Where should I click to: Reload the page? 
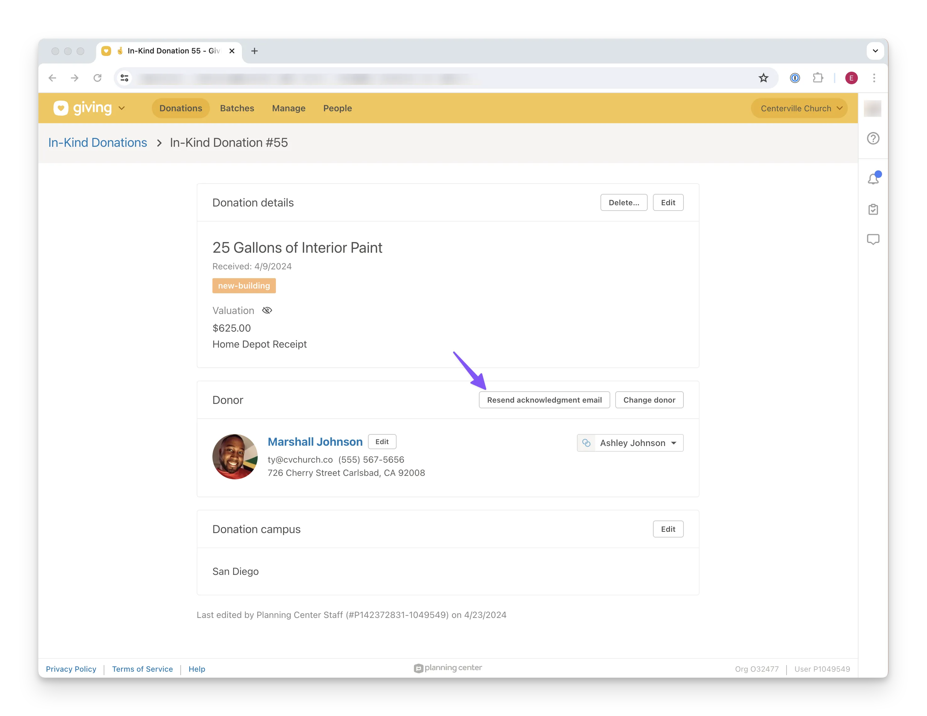97,78
